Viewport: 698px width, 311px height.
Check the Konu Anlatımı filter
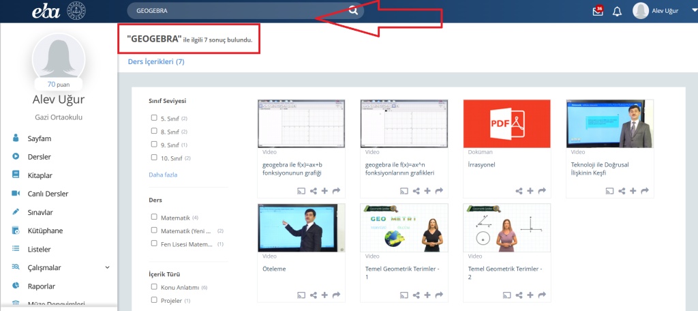coord(154,286)
